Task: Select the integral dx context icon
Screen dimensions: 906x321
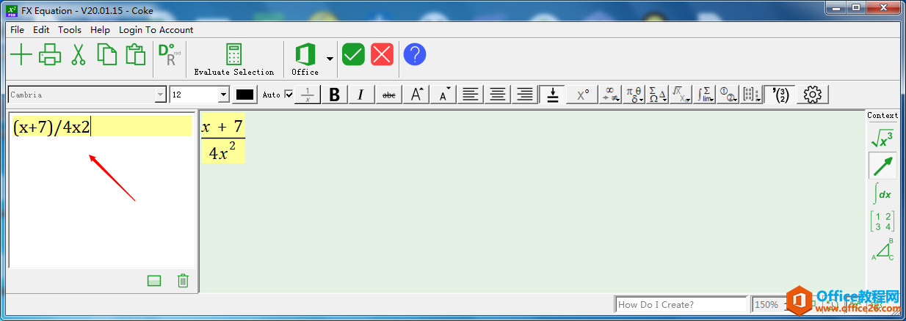Action: (x=883, y=193)
